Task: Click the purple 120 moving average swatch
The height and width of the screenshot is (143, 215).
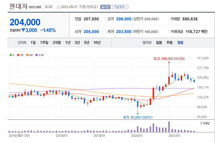Action: 36,55
